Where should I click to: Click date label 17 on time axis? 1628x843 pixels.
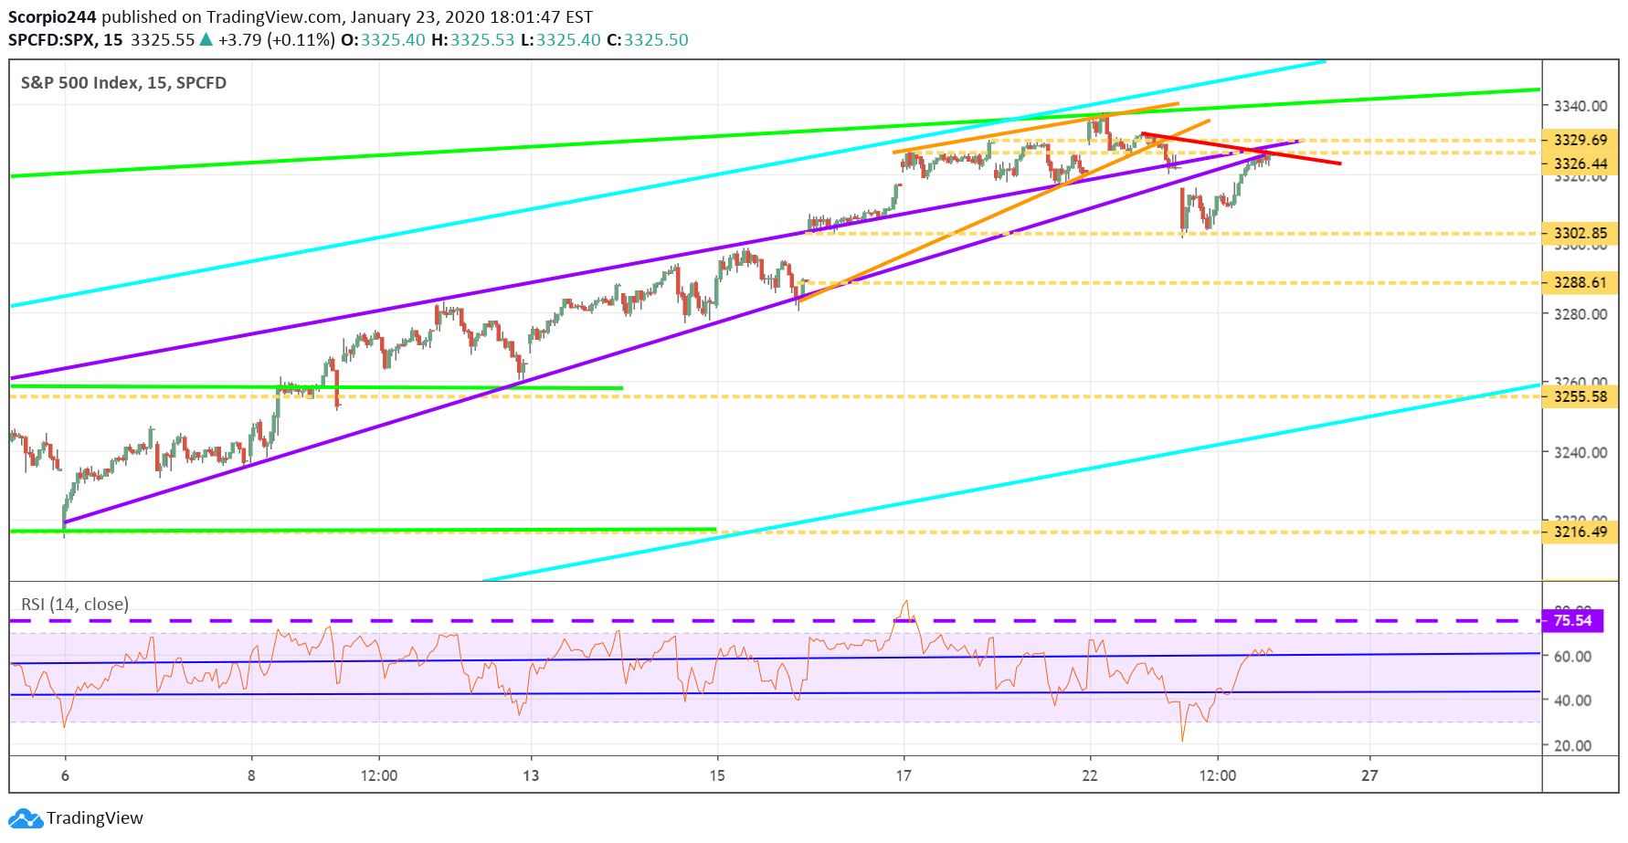904,775
